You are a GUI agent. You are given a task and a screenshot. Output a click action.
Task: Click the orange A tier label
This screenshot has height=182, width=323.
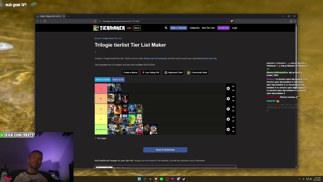tap(101, 99)
